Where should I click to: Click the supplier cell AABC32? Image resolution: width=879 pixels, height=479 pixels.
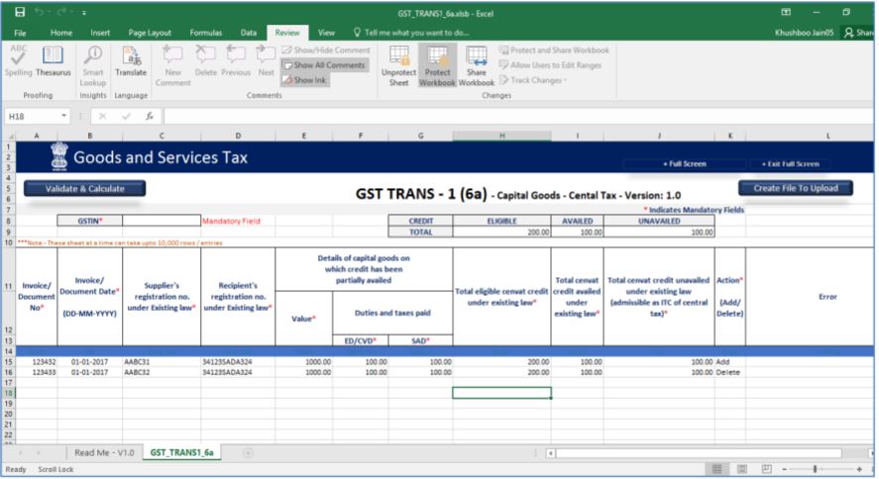click(162, 372)
